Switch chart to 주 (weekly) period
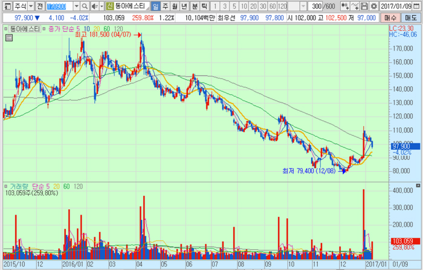 (165, 6)
